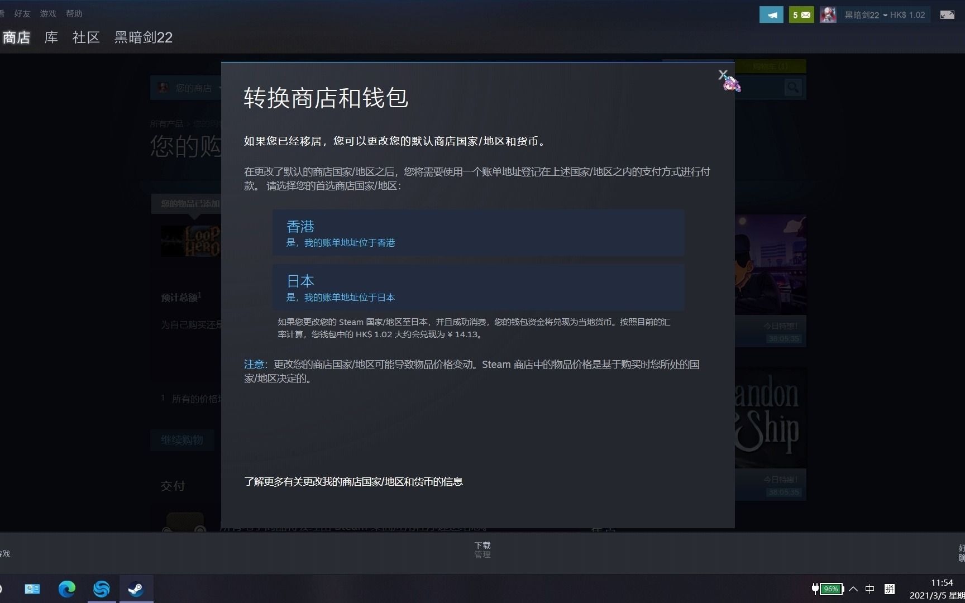Open the 商店 tab

pos(16,37)
